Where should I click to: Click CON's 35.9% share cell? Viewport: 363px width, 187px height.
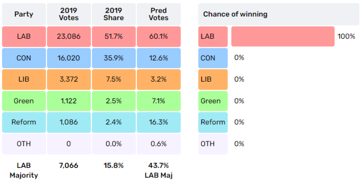click(x=114, y=58)
